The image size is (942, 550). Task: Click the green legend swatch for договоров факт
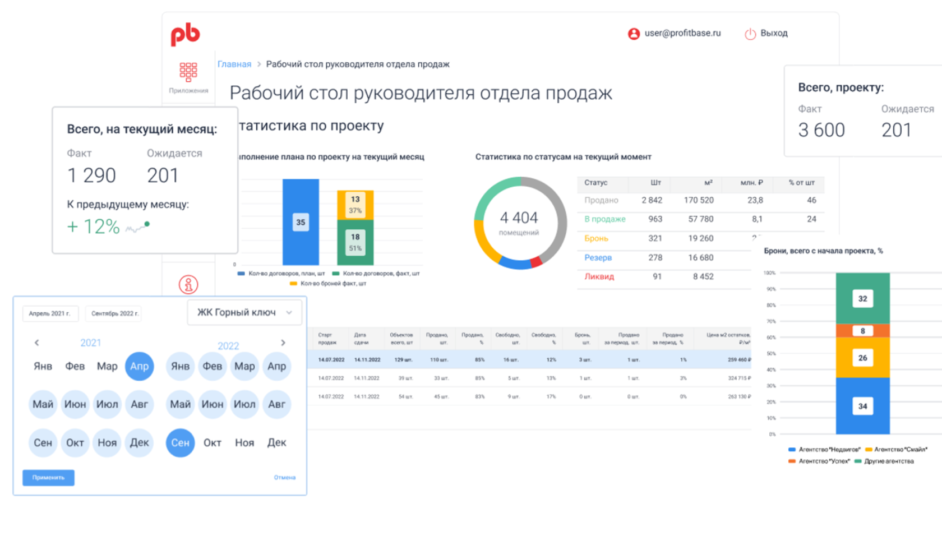tap(336, 274)
